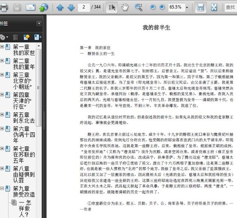Viewport: 237px width, 218px height.
Task: Click the print icon in toolbar
Action: click(4, 7)
